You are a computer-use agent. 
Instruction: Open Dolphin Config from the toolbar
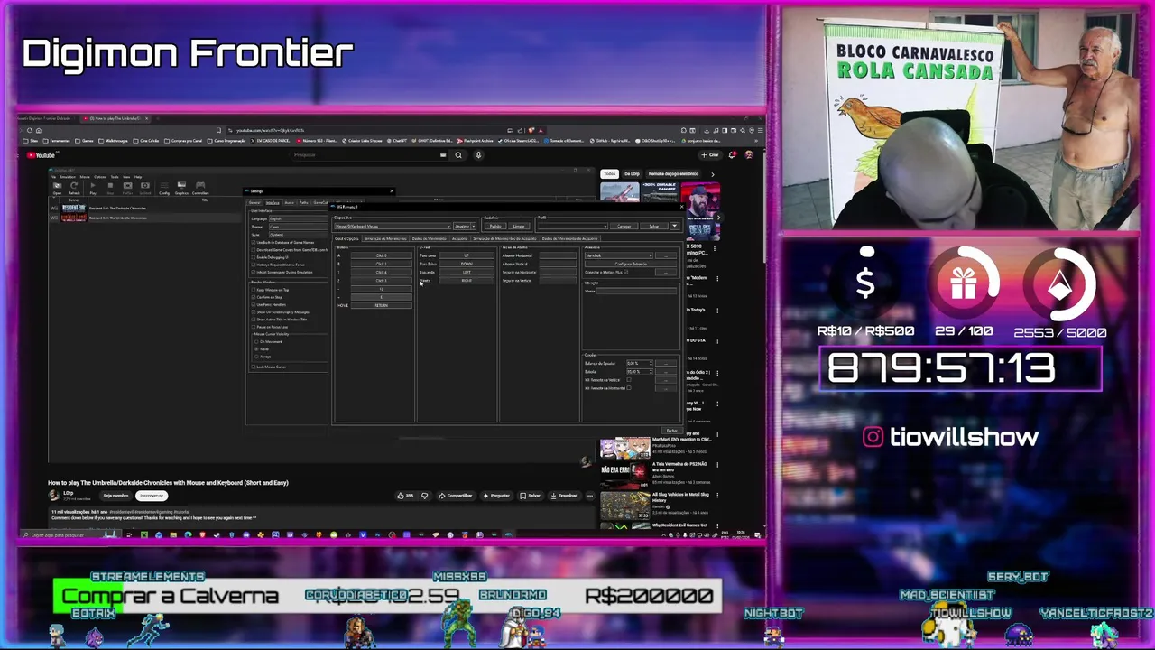[164, 188]
